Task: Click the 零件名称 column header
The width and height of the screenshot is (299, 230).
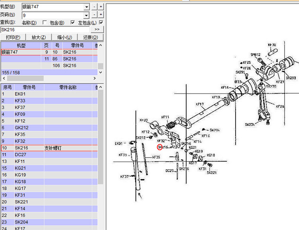Action: point(68,87)
